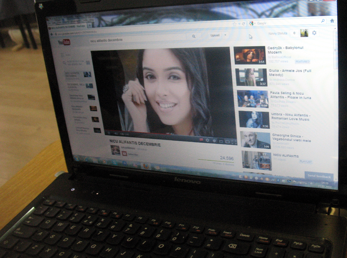Click the YouTube logo
Viewport: 347px width, 258px height.
tap(64, 42)
